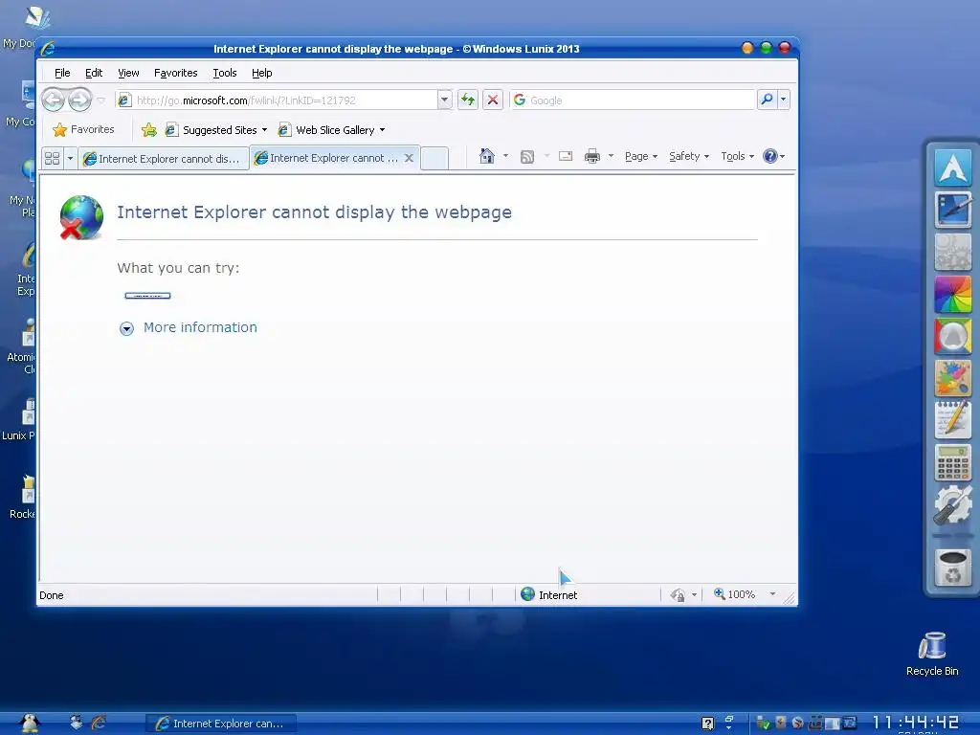The image size is (980, 735).
Task: Click the Favorites star button
Action: (x=84, y=129)
